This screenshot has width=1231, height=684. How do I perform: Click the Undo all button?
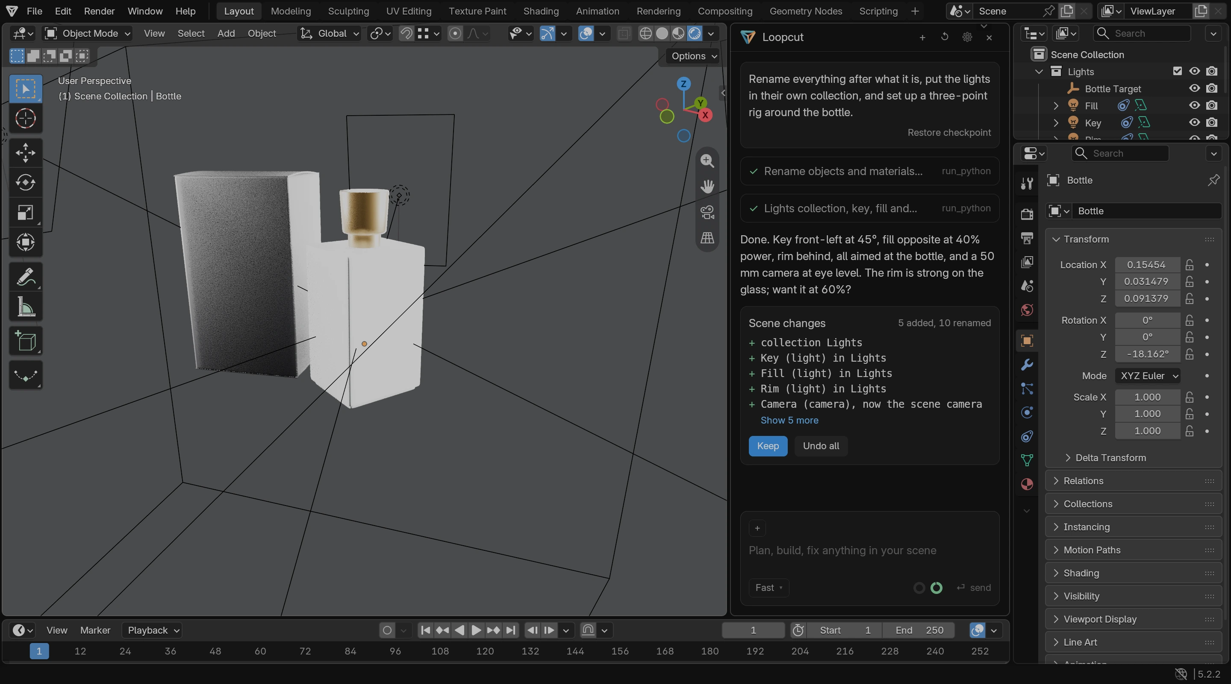[x=821, y=446]
